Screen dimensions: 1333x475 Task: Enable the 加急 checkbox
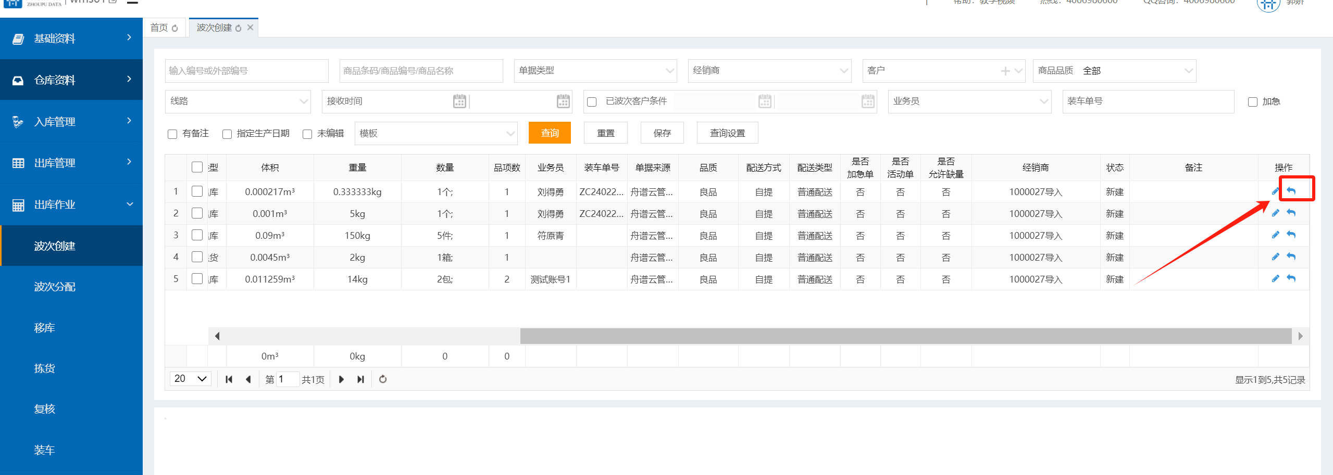(x=1253, y=102)
